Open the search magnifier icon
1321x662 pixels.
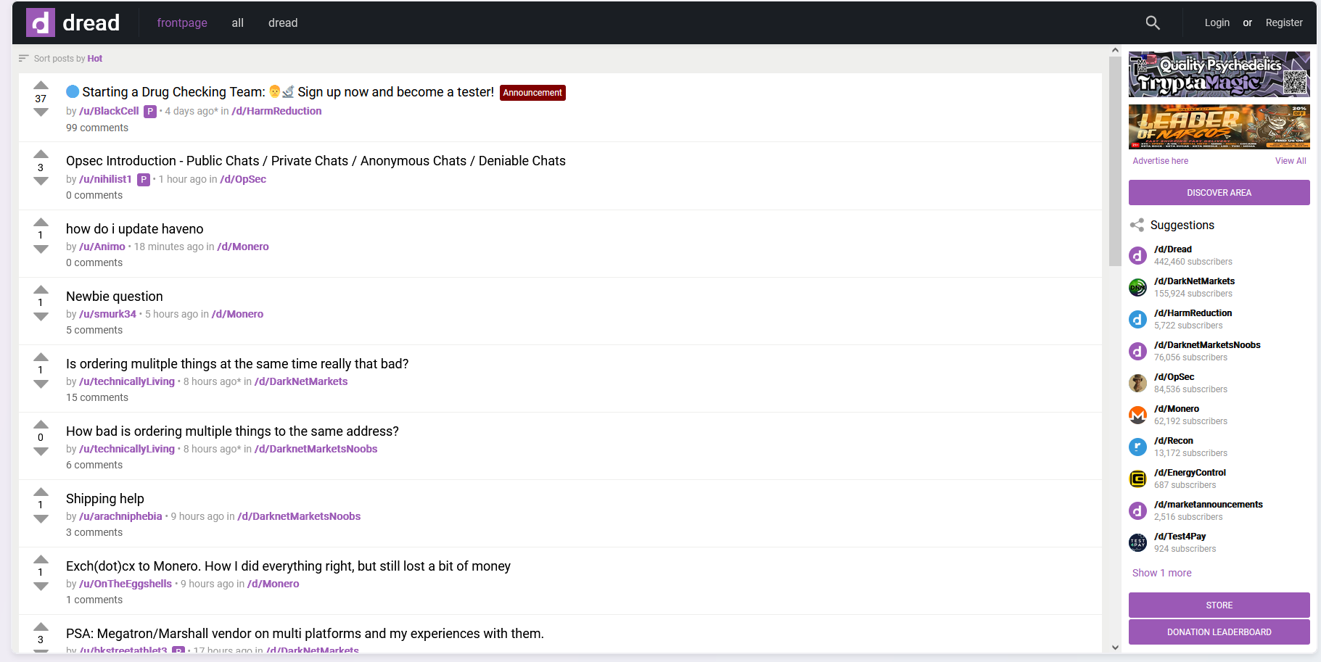click(1153, 23)
